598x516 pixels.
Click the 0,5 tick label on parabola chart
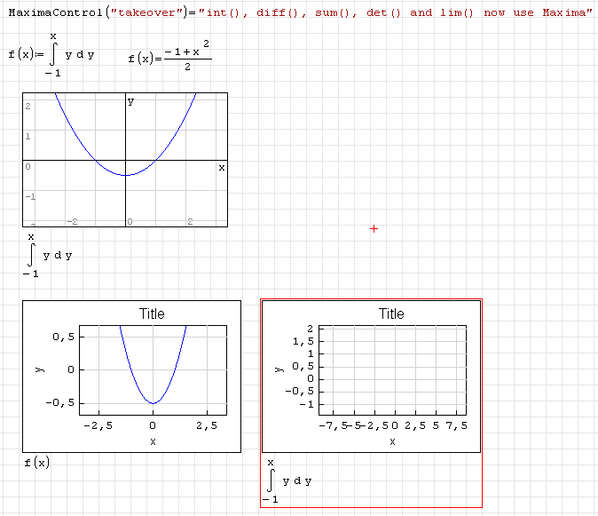coord(62,337)
